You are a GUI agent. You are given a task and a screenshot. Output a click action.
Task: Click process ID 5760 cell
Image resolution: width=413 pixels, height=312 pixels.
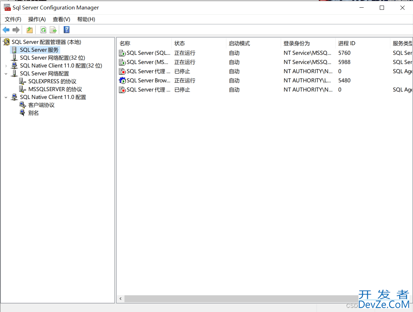[344, 53]
